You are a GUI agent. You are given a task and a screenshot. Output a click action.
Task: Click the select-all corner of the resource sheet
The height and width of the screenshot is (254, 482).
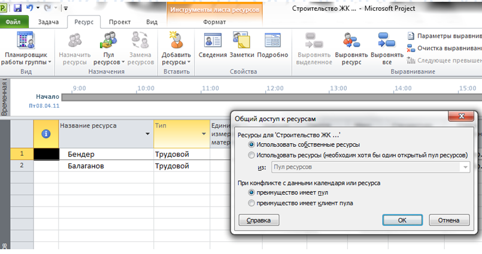[22, 134]
